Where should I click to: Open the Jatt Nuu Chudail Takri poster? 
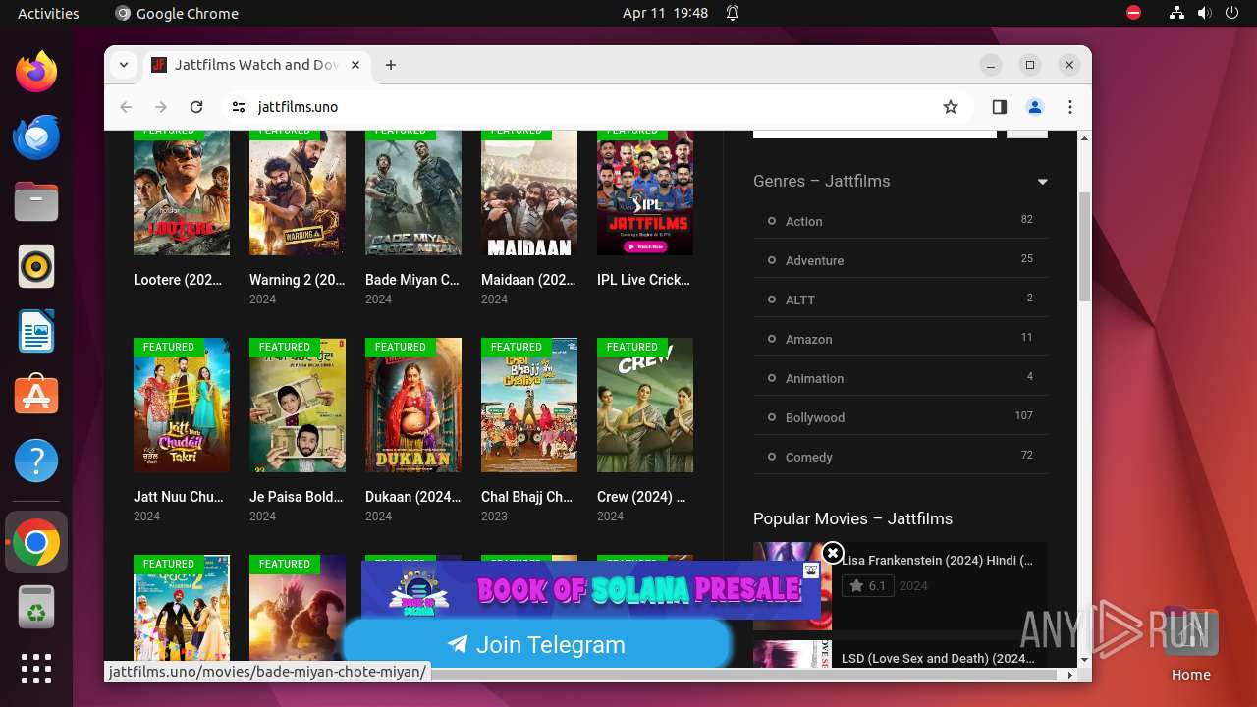pyautogui.click(x=182, y=406)
